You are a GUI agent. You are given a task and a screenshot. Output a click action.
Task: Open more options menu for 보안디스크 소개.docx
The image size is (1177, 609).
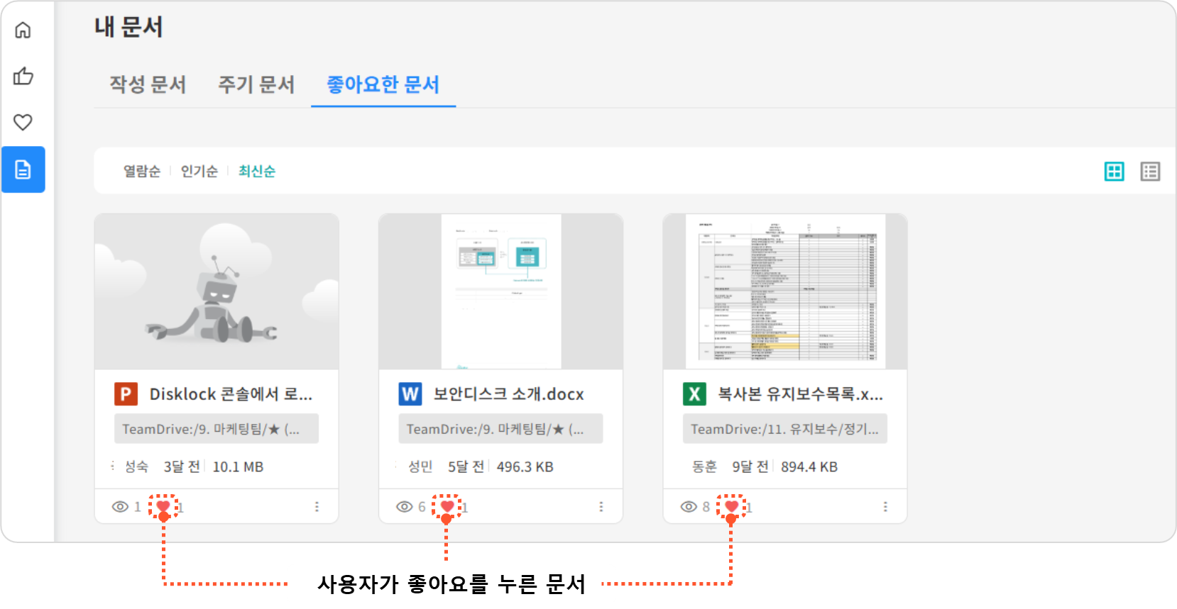(x=601, y=507)
